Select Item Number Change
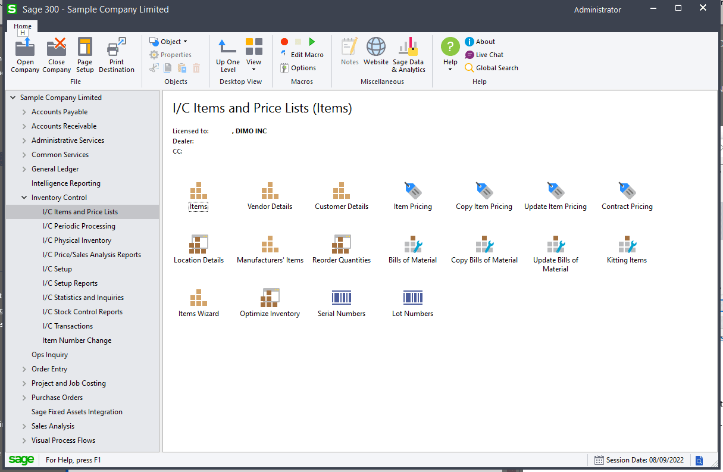Viewport: 723px width, 472px height. click(x=77, y=340)
